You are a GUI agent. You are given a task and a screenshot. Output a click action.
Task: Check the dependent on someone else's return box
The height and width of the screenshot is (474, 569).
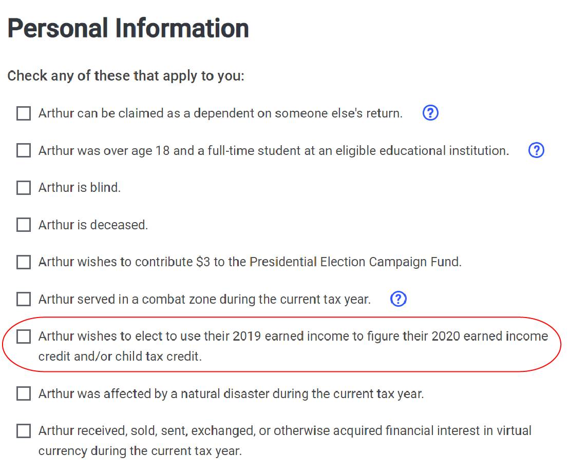pos(24,113)
